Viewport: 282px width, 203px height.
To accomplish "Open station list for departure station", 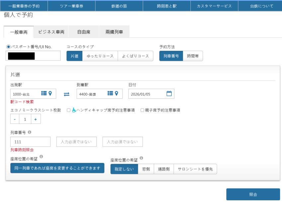I will 44,94.
